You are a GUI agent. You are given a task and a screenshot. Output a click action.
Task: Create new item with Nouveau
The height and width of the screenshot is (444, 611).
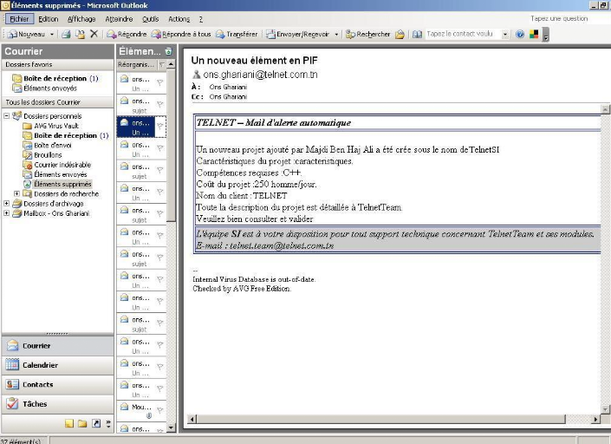point(27,35)
